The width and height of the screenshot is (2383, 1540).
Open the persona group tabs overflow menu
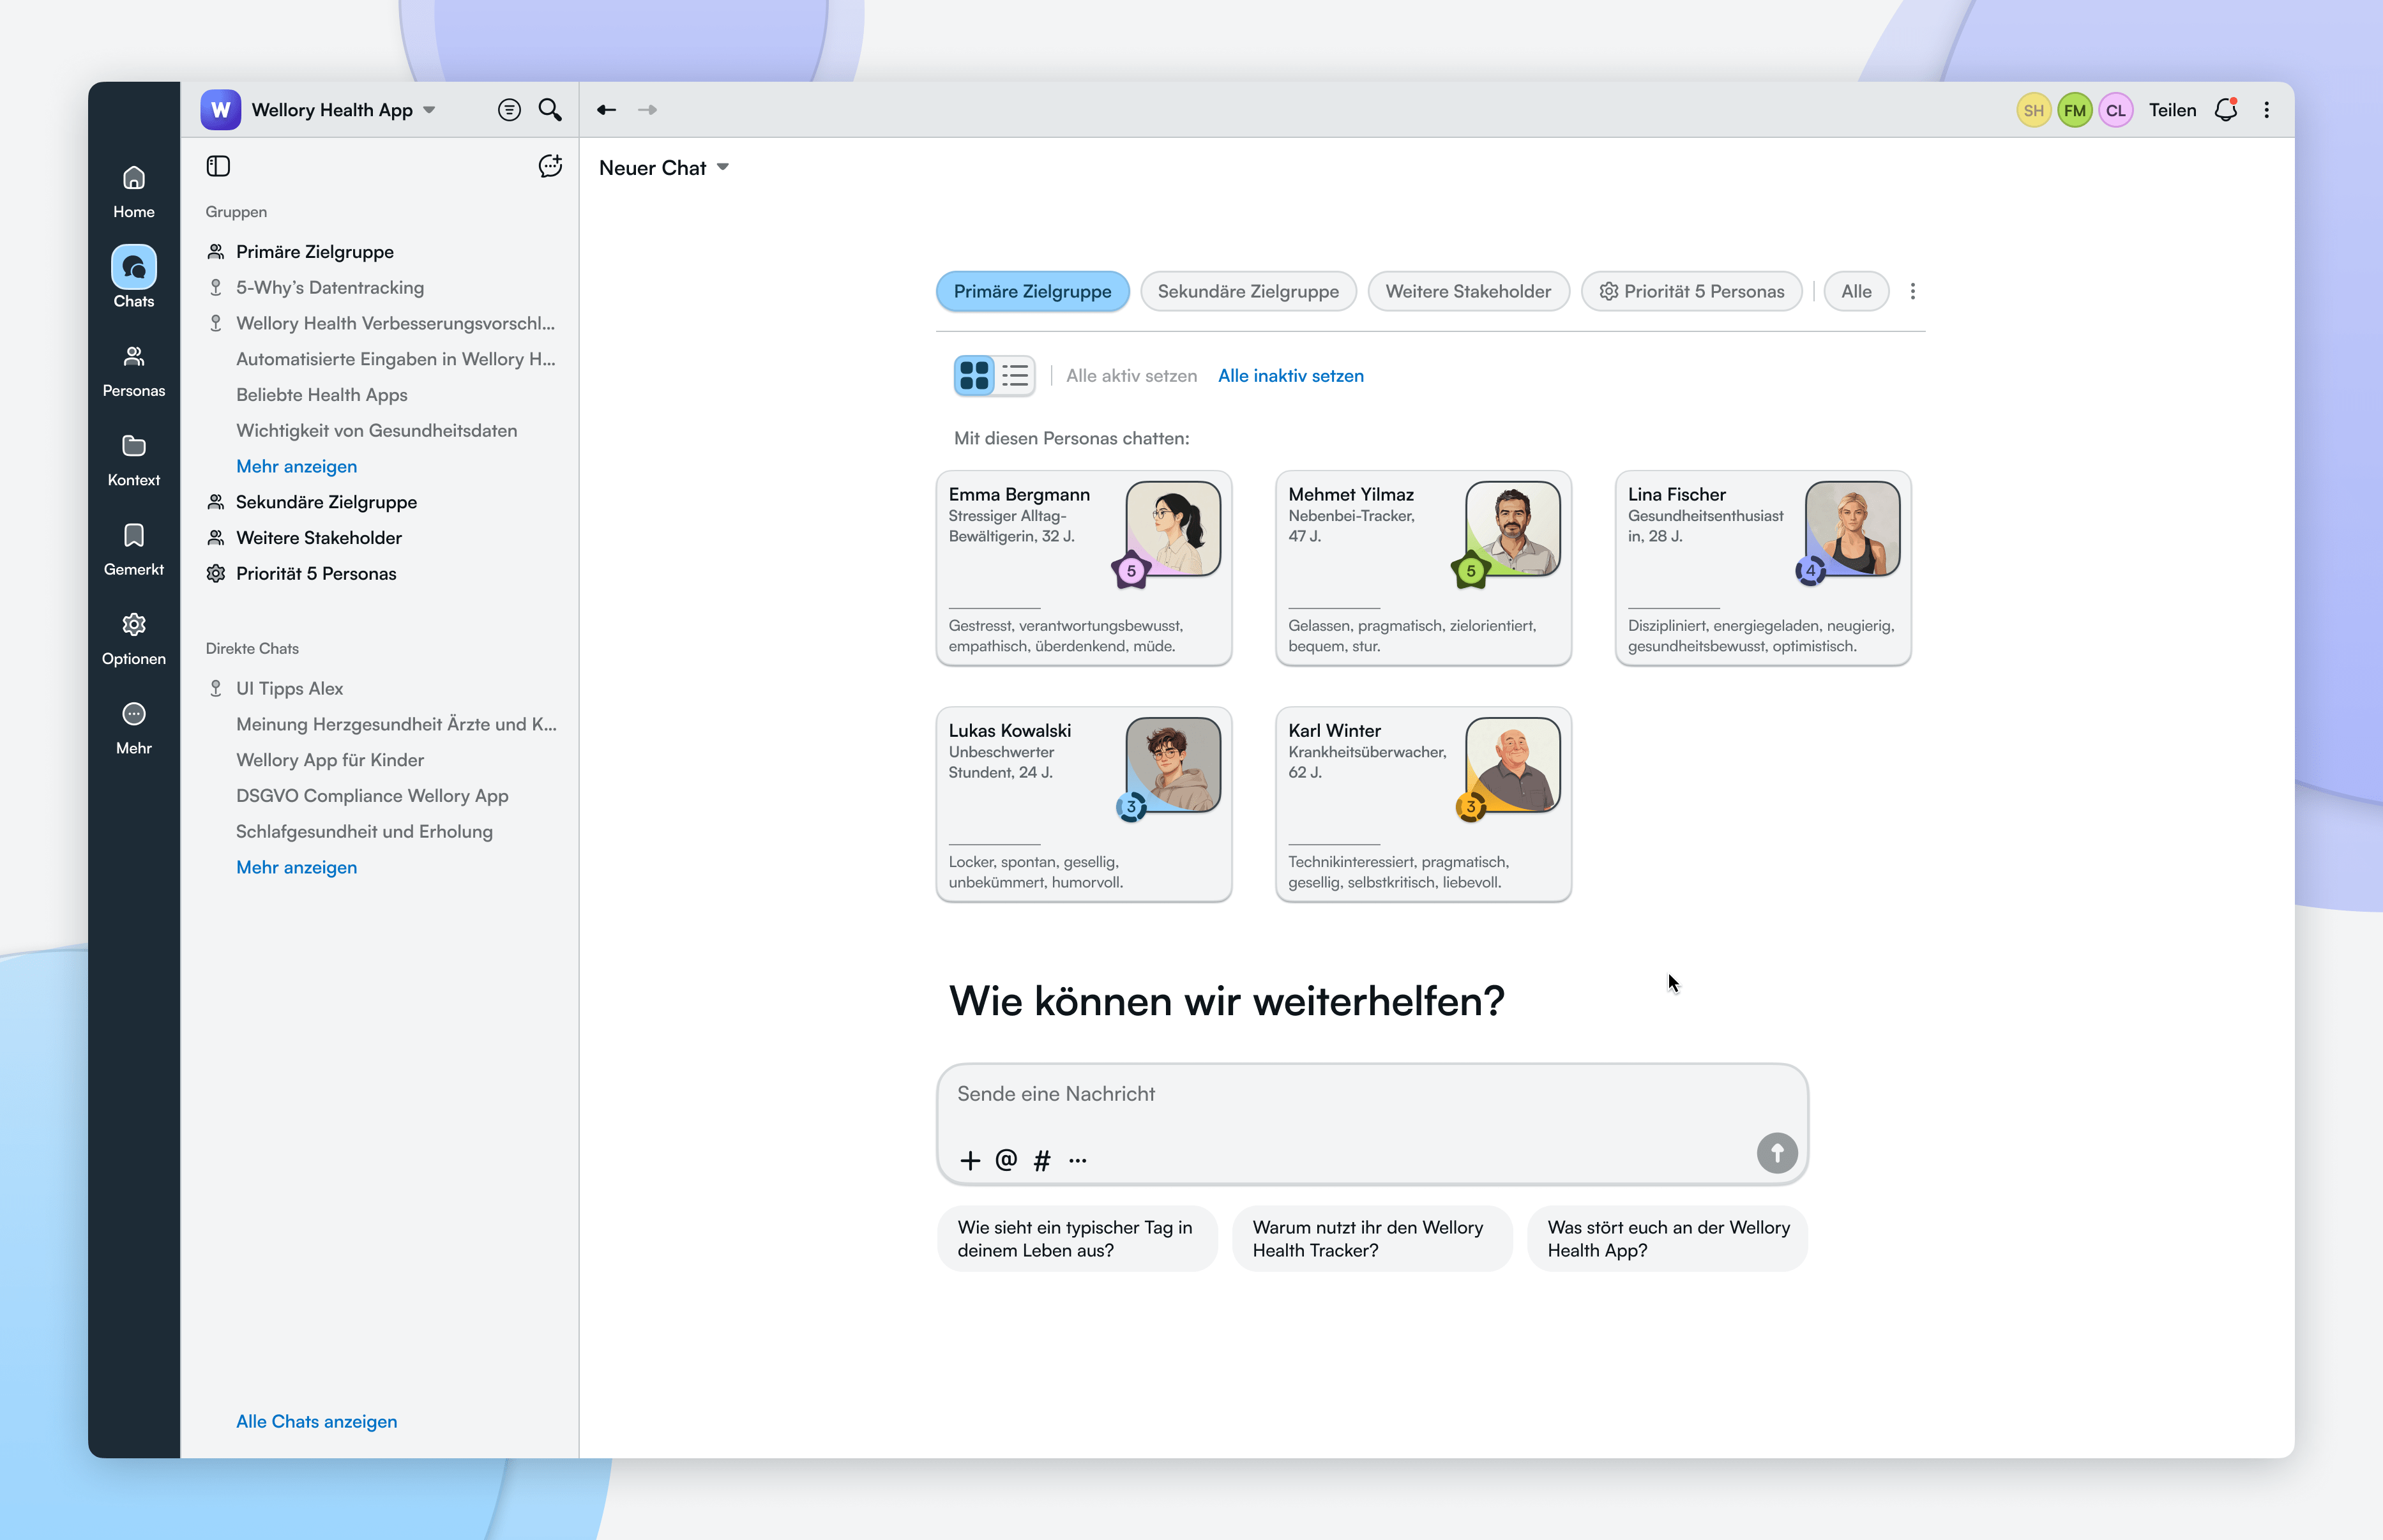(1912, 292)
